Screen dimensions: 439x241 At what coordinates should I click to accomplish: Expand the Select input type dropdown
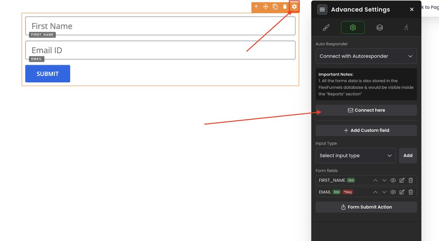coord(355,155)
